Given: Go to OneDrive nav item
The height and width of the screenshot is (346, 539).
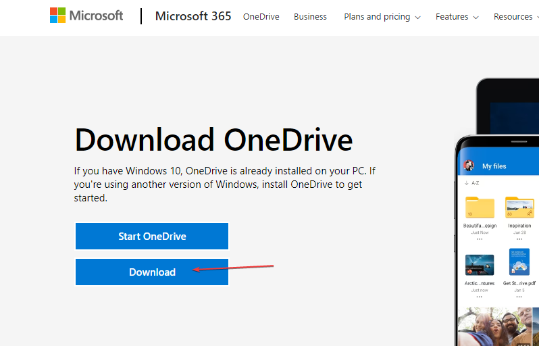Looking at the screenshot, I should (261, 16).
